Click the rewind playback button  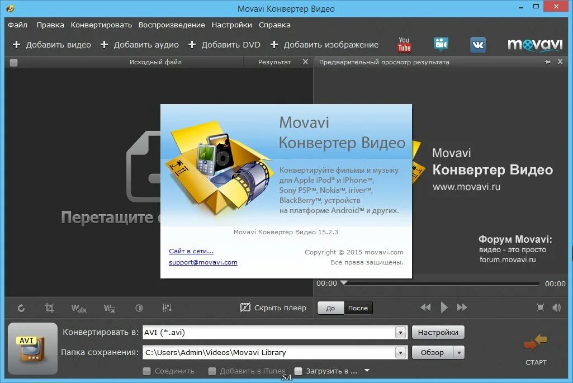(425, 308)
